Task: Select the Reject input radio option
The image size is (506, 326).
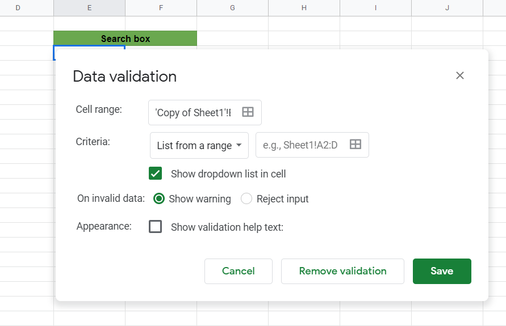Action: [x=246, y=198]
